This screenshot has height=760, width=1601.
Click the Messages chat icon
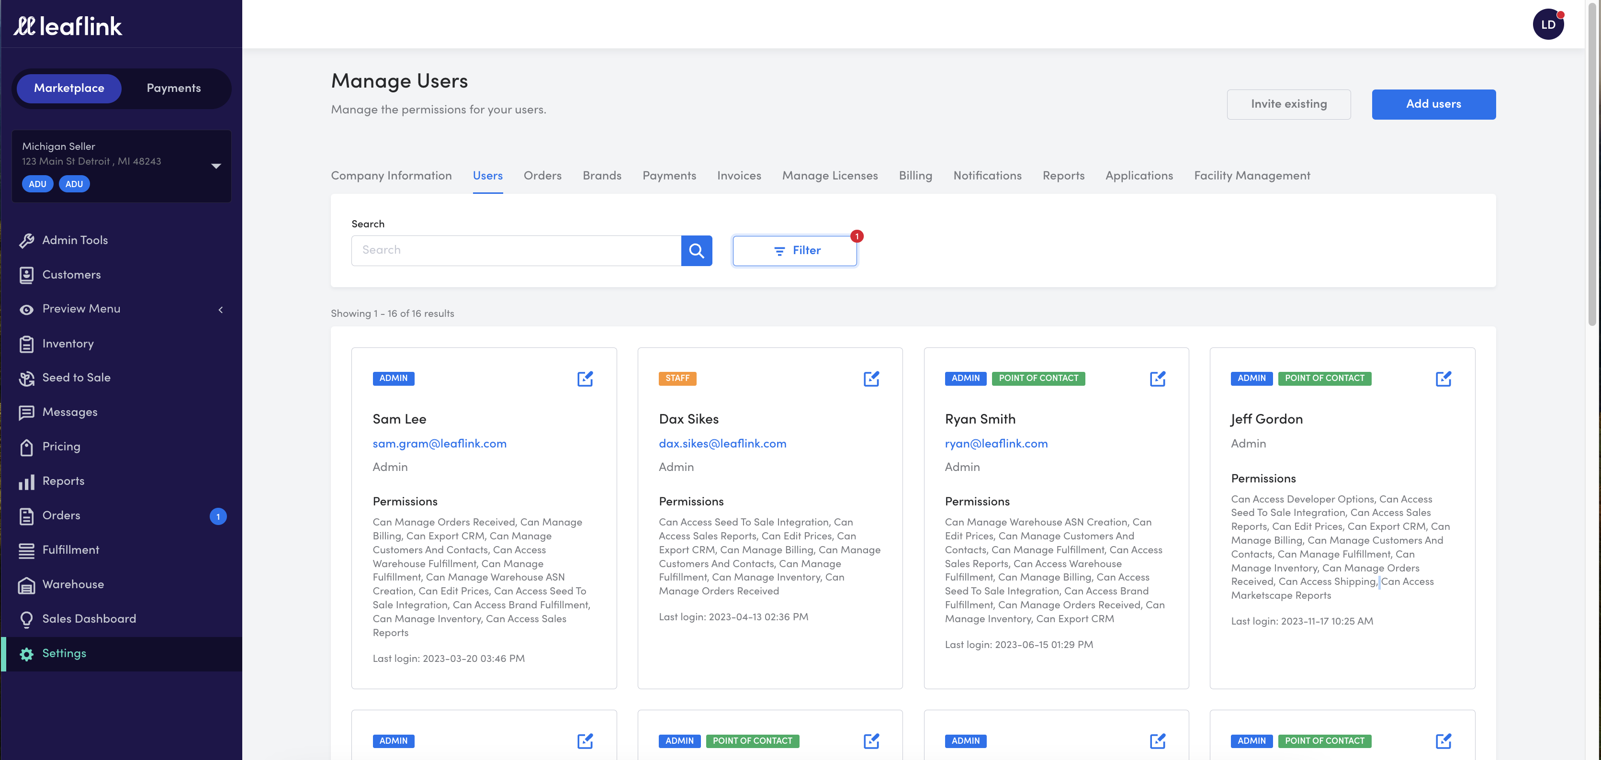tap(27, 413)
